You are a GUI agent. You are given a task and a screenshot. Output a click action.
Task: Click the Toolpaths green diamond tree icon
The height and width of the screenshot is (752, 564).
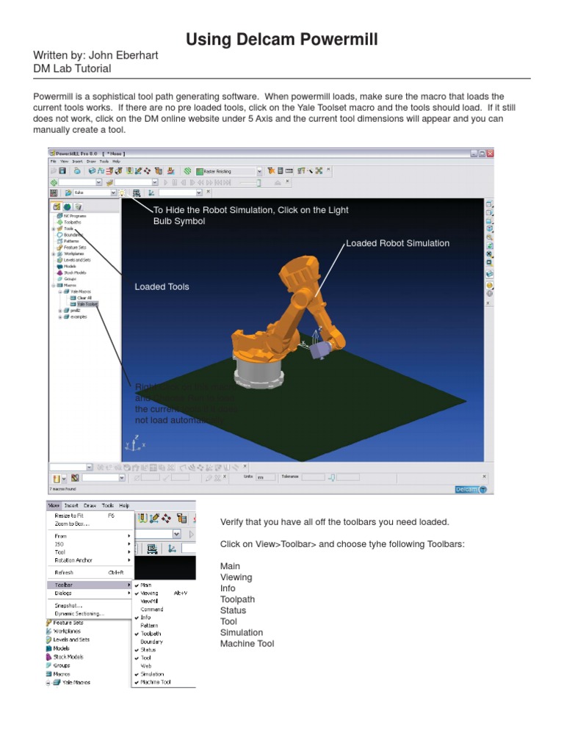pyautogui.click(x=59, y=222)
